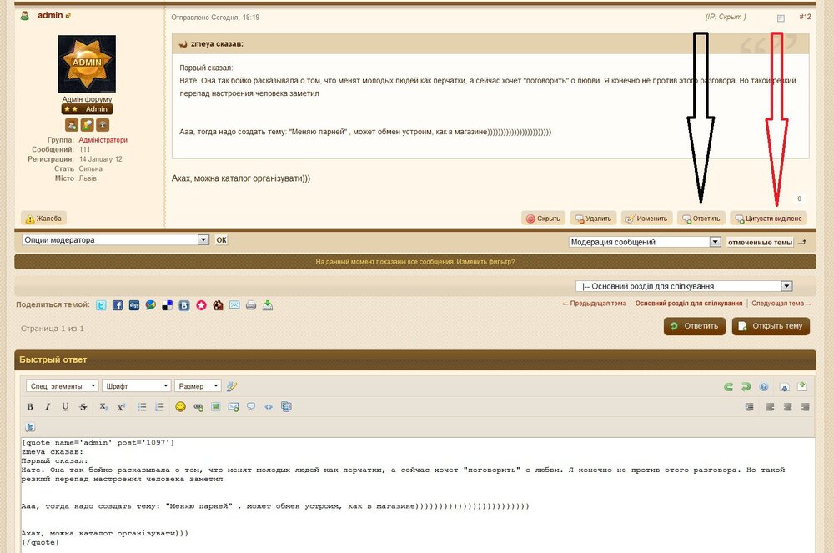Share the topic on Facebook
The image size is (834, 553).
(x=117, y=304)
